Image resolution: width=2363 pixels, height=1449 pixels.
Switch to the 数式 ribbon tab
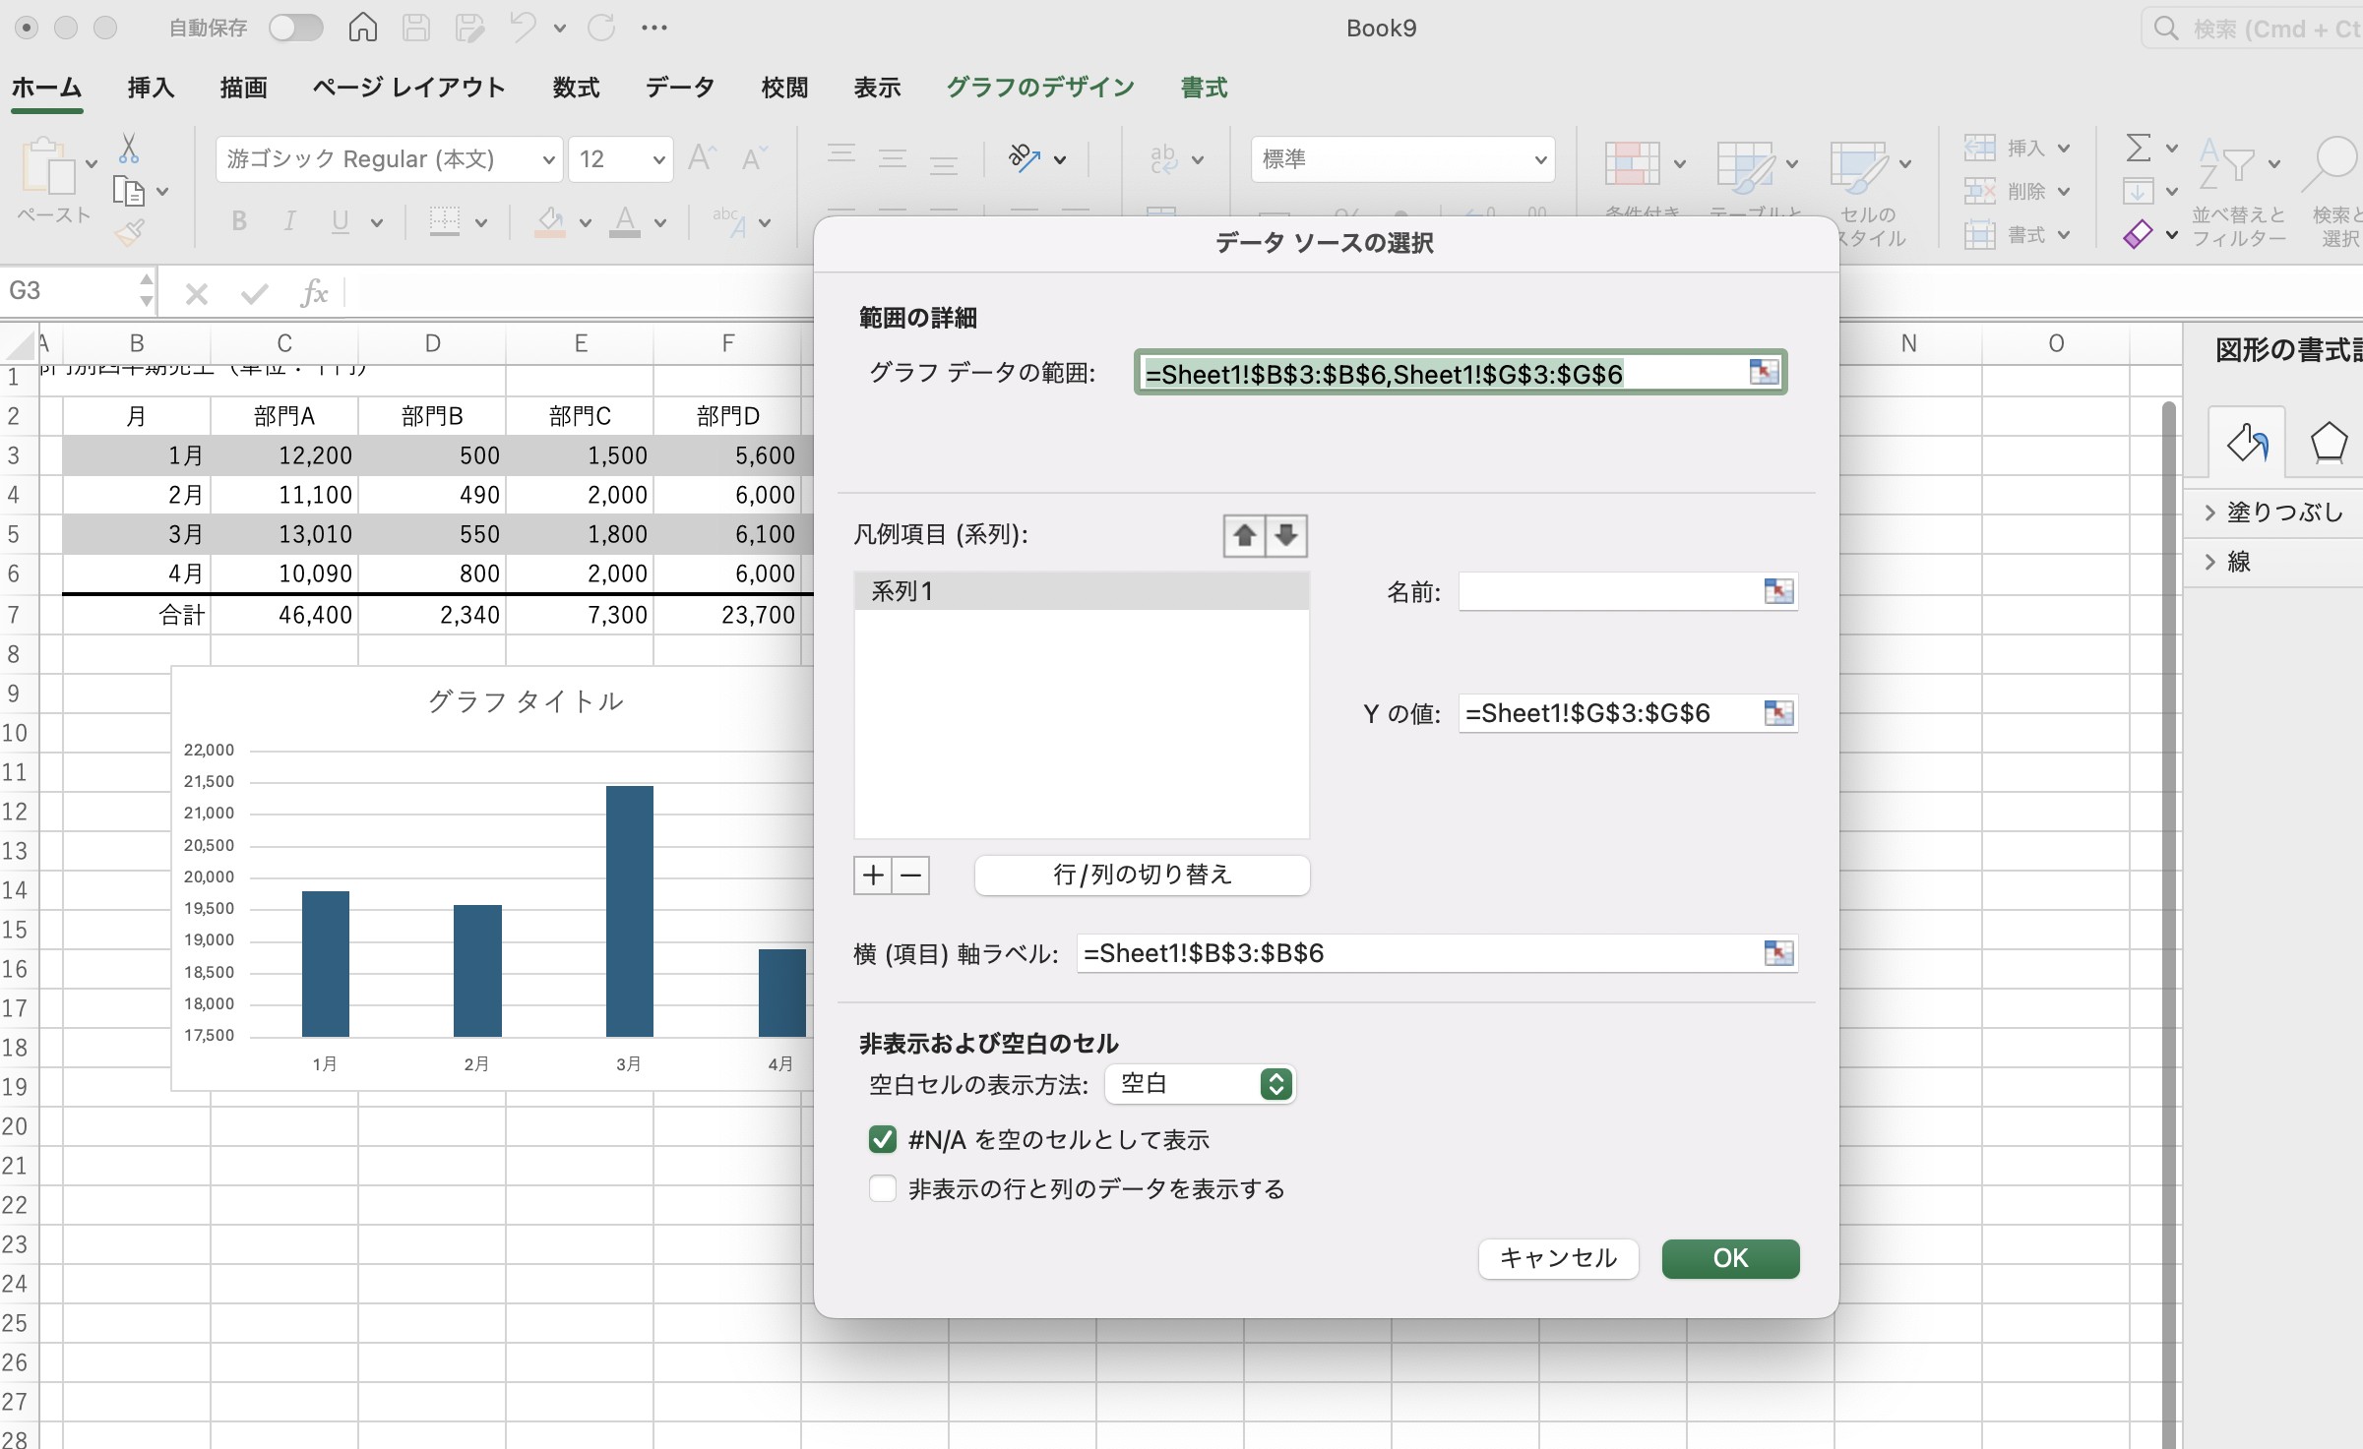[576, 88]
